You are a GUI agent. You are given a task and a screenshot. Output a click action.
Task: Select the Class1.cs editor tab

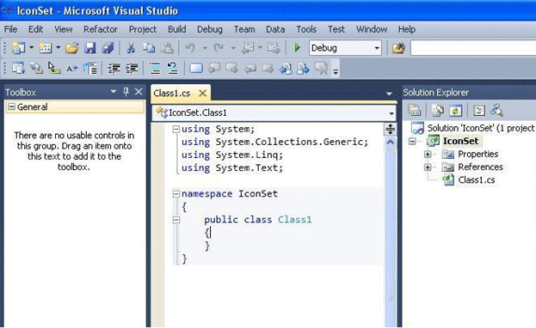coord(172,94)
